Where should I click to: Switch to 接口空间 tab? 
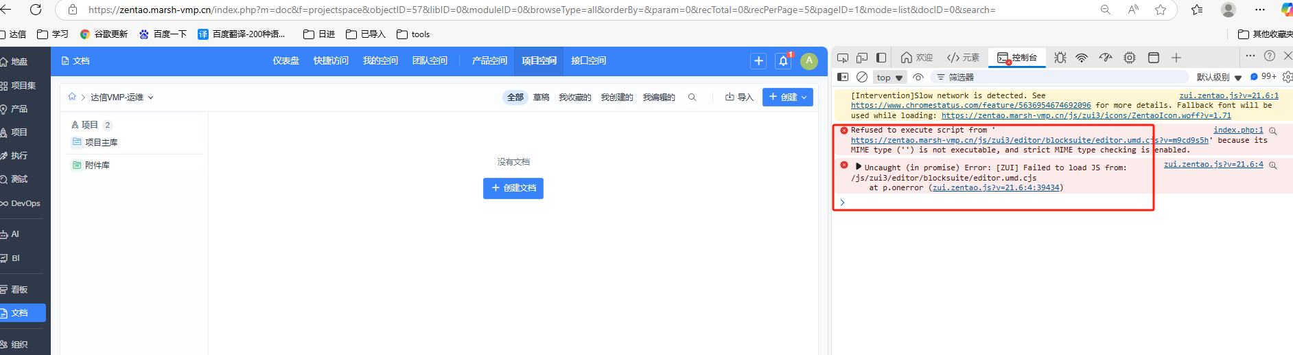589,61
